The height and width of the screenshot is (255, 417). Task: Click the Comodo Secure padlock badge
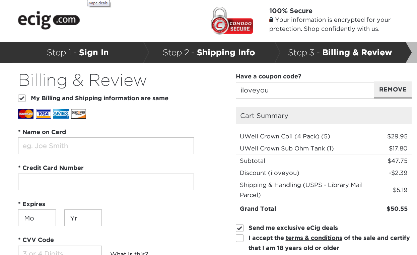(x=231, y=21)
